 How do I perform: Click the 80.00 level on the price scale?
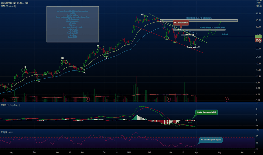[259, 14]
